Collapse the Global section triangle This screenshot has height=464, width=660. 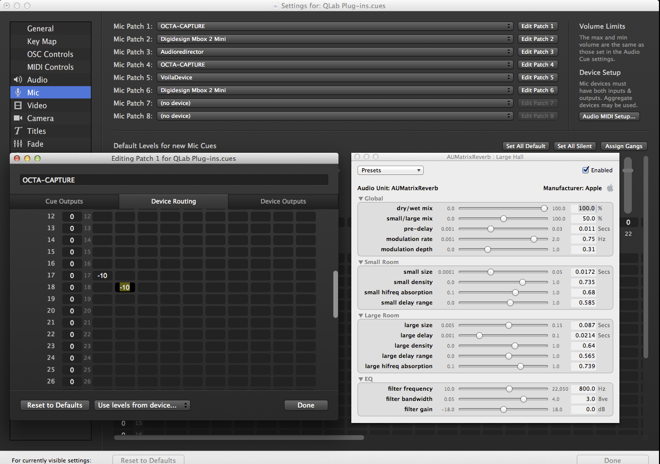click(361, 198)
